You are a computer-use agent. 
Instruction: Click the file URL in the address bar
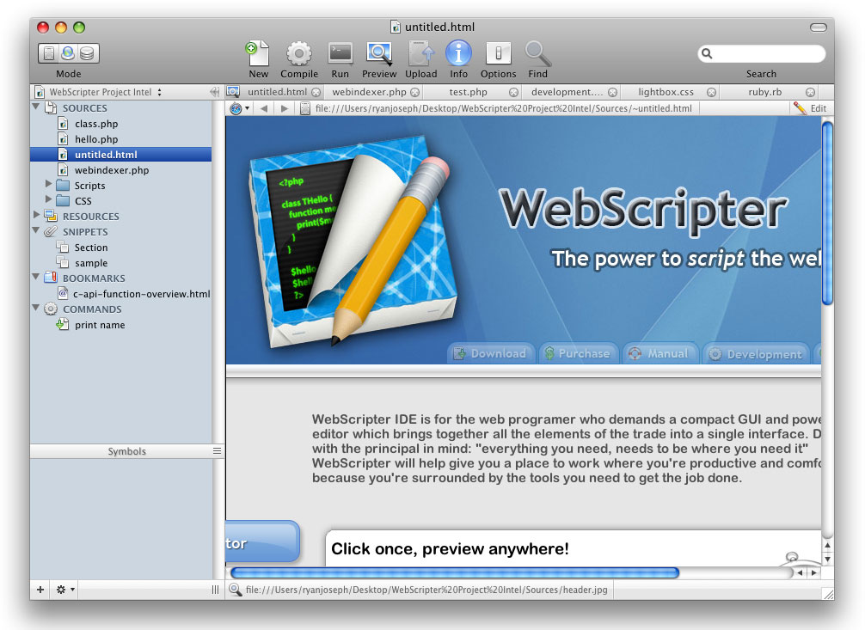504,108
